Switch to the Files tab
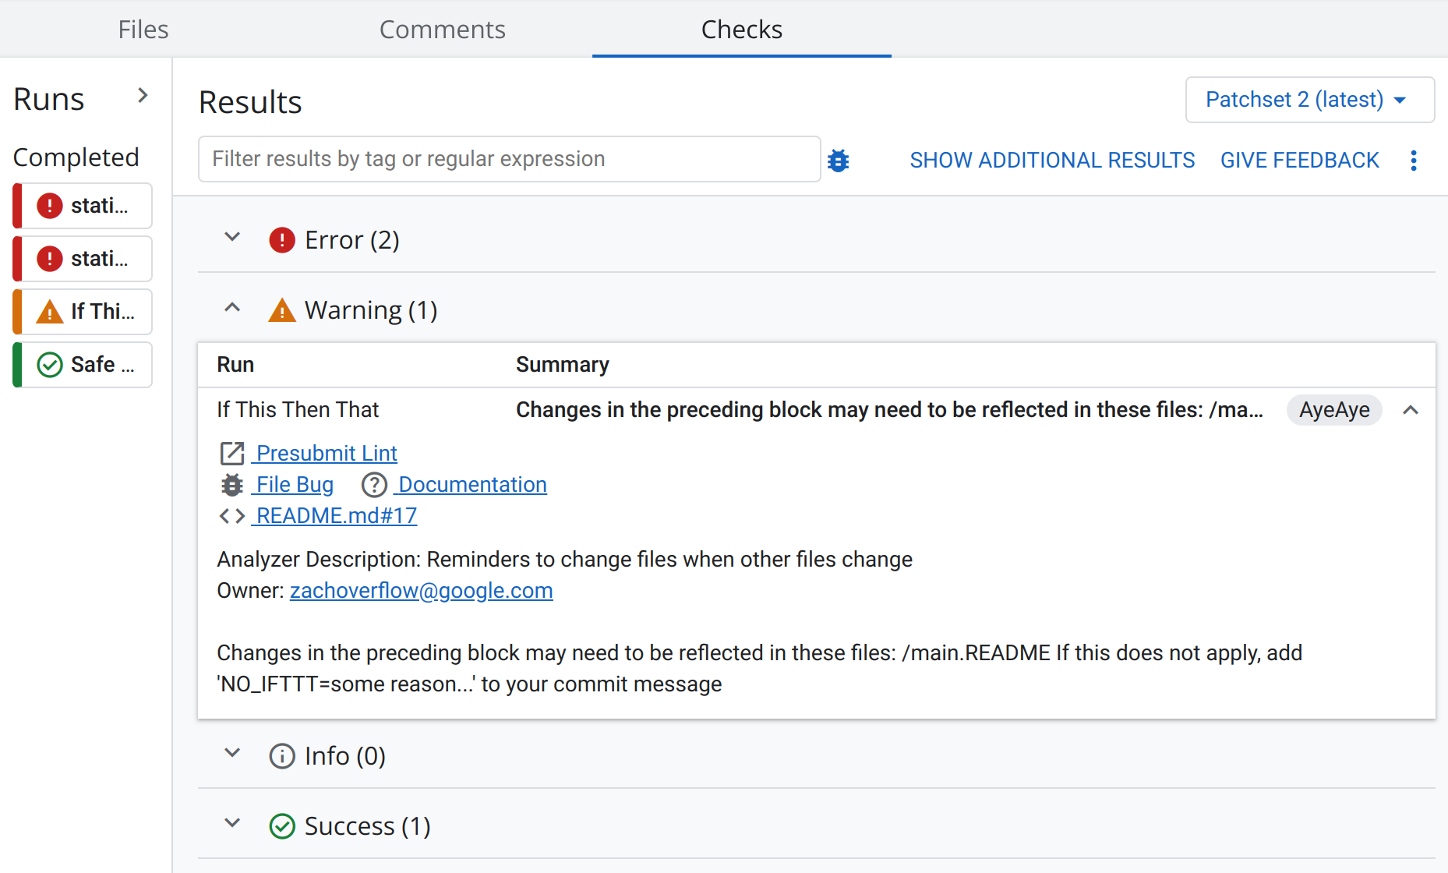1448x873 pixels. (x=143, y=30)
